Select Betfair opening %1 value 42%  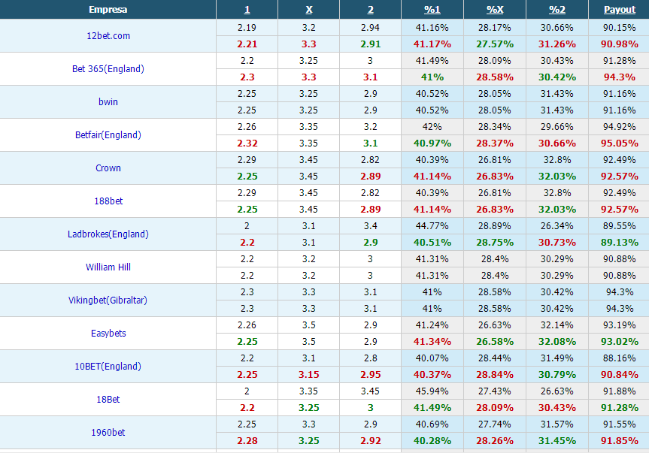pyautogui.click(x=432, y=127)
